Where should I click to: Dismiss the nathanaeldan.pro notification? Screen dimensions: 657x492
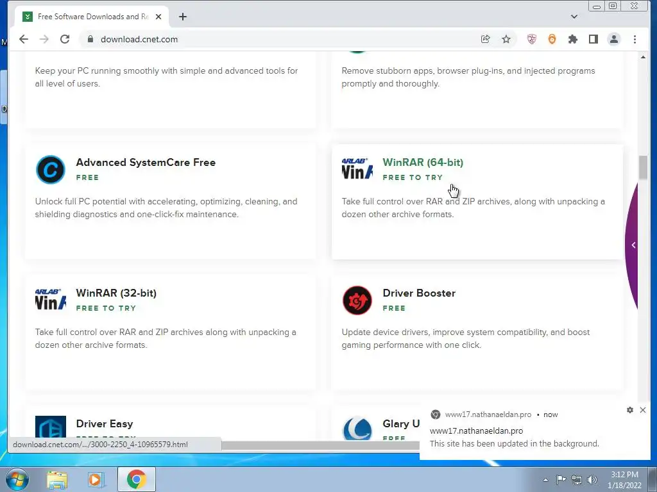coord(643,410)
